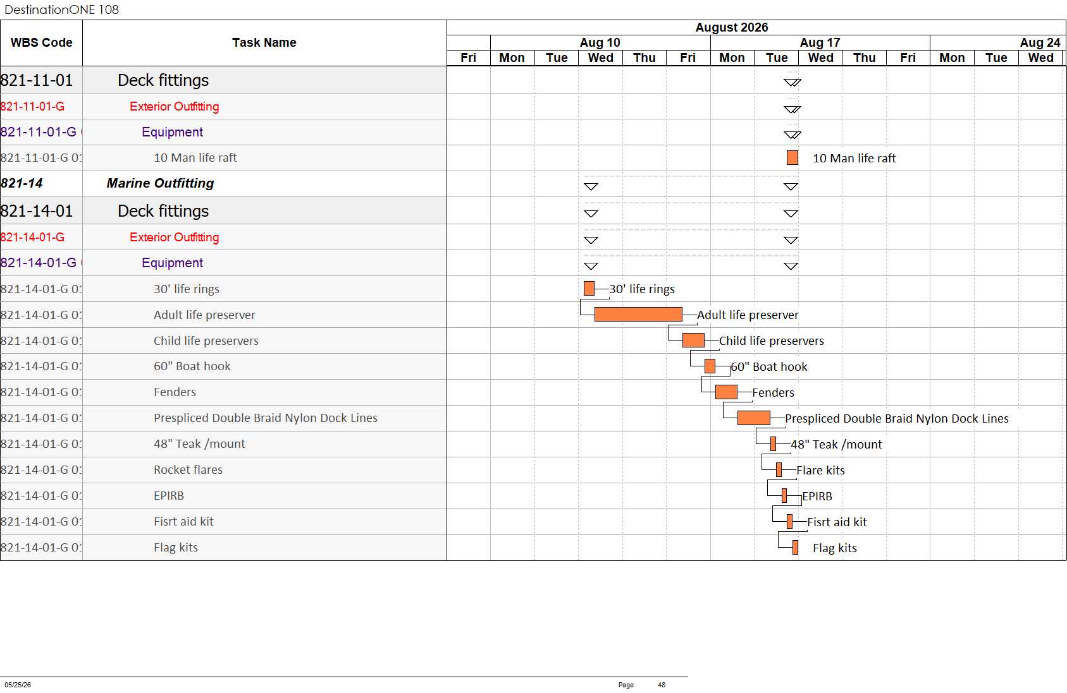This screenshot has height=693, width=1067.
Task: Select Child life preservers in Task Name column
Action: click(x=206, y=340)
